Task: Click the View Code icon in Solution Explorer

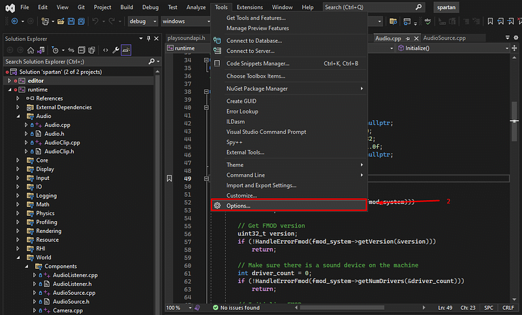Action: (x=105, y=50)
